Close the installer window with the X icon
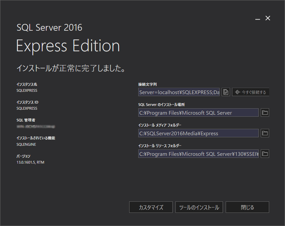 268,18
